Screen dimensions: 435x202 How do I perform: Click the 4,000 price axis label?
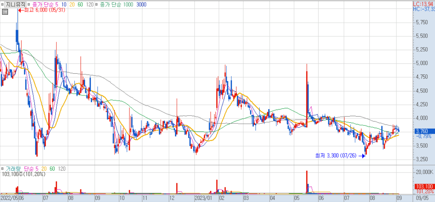[422, 118]
